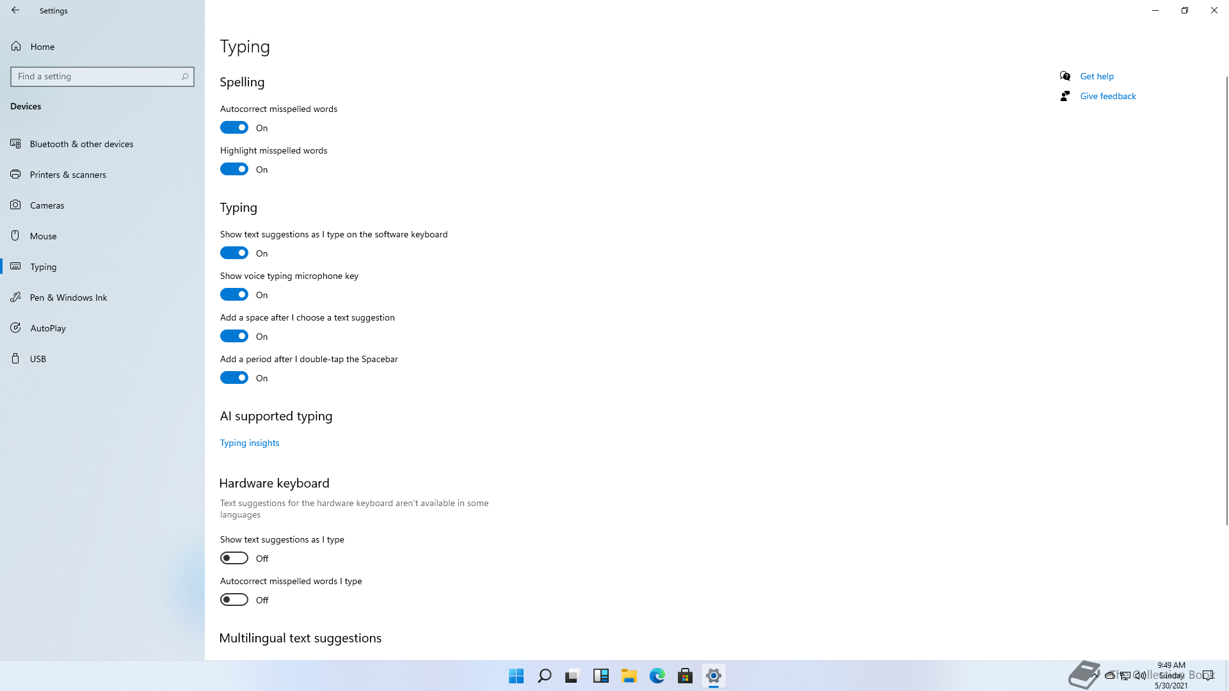Toggle period after double-tap Spacebar

point(234,377)
